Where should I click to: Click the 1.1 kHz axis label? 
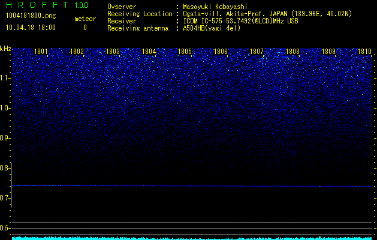point(5,78)
